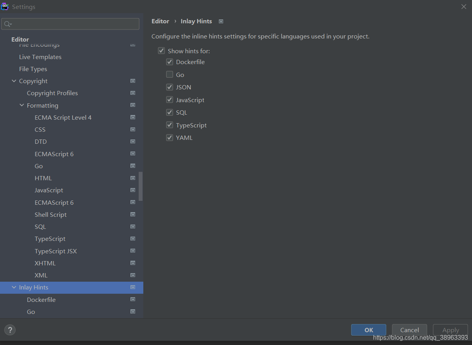Click the settings tree scrollbar thumb
The width and height of the screenshot is (472, 345).
141,186
